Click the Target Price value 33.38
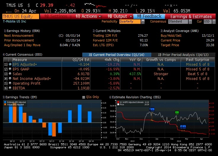The width and height of the screenshot is (218, 156). [210, 45]
